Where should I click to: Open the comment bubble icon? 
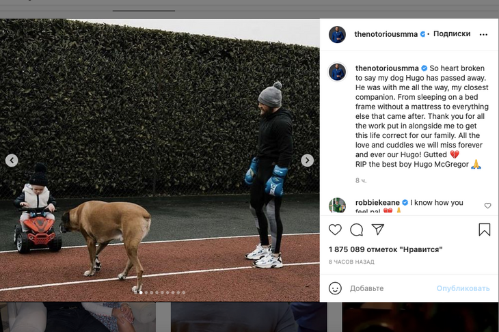tap(356, 230)
